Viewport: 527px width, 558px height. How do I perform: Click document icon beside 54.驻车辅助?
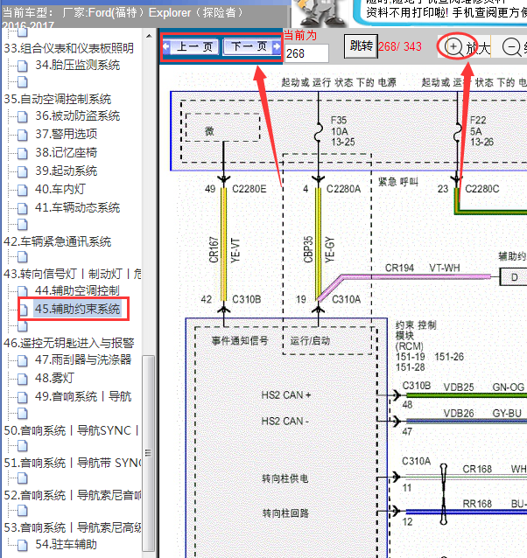(x=23, y=545)
